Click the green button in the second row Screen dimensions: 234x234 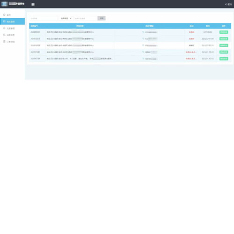(x=224, y=39)
